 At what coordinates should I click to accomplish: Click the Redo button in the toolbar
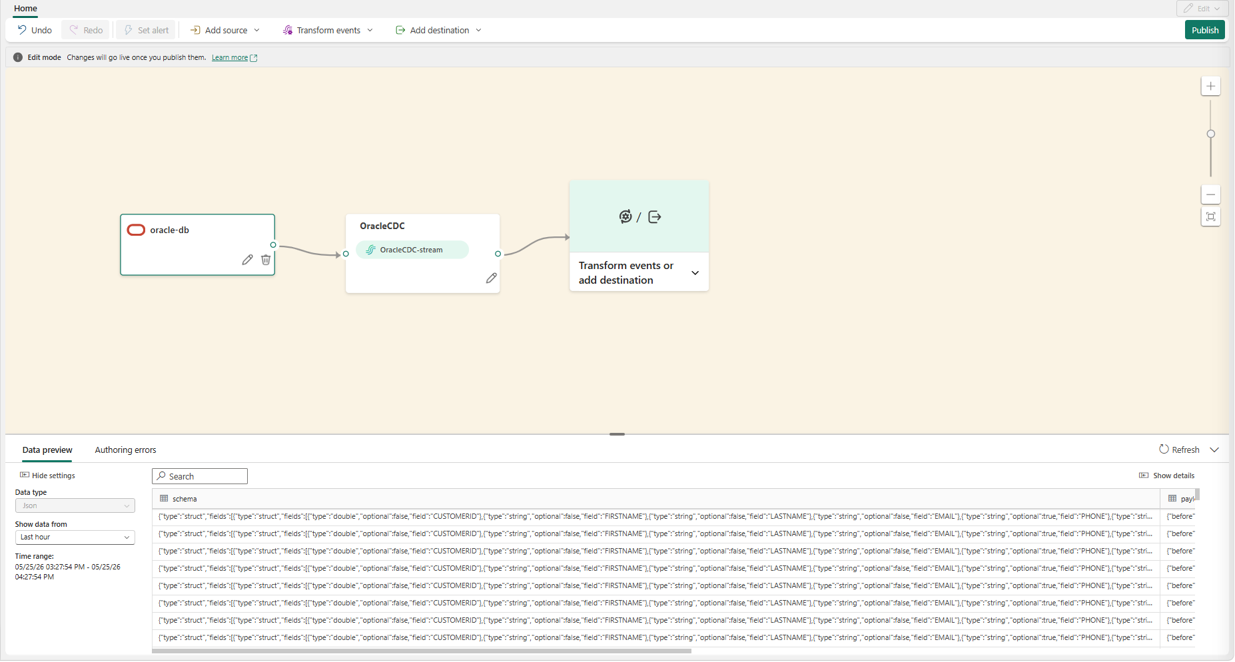click(86, 30)
